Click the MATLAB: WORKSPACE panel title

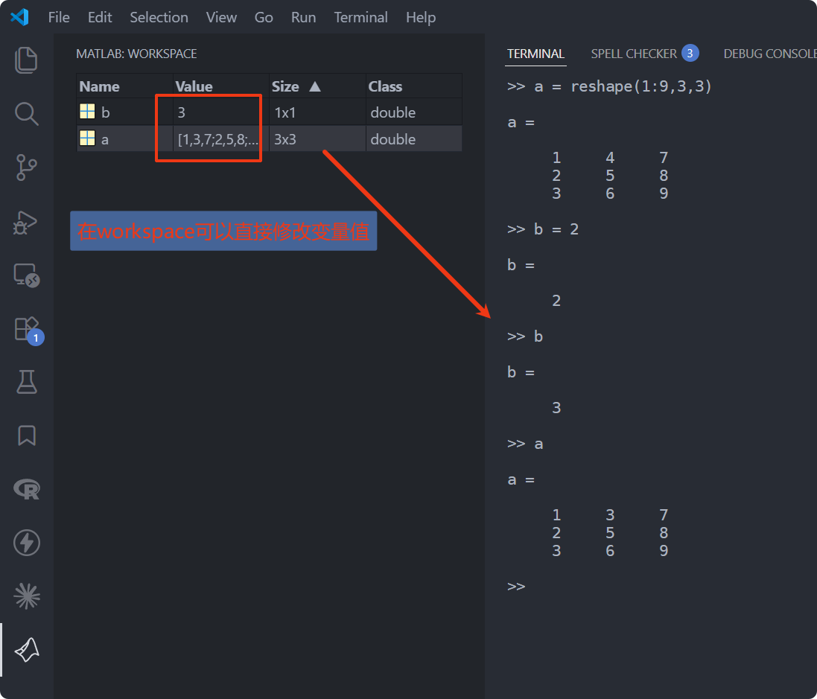click(x=136, y=54)
